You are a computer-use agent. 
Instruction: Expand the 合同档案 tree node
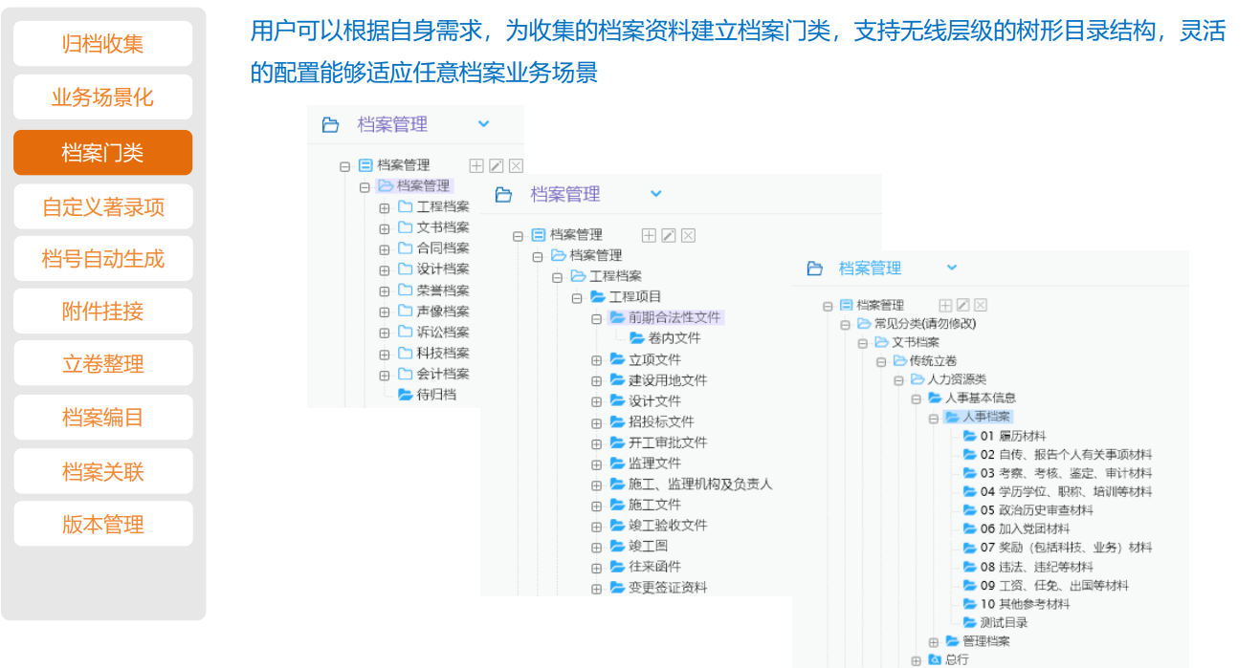point(385,249)
